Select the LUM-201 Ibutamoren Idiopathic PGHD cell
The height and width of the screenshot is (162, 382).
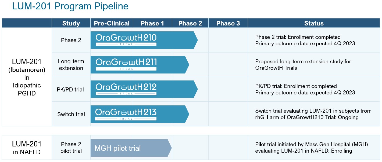(x=27, y=77)
